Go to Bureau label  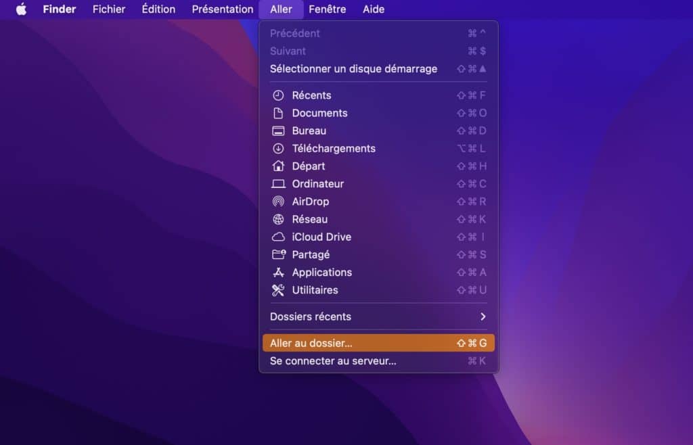[x=309, y=131]
